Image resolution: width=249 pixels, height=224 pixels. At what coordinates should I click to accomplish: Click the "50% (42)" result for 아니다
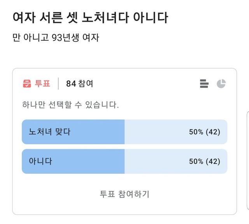(x=205, y=161)
